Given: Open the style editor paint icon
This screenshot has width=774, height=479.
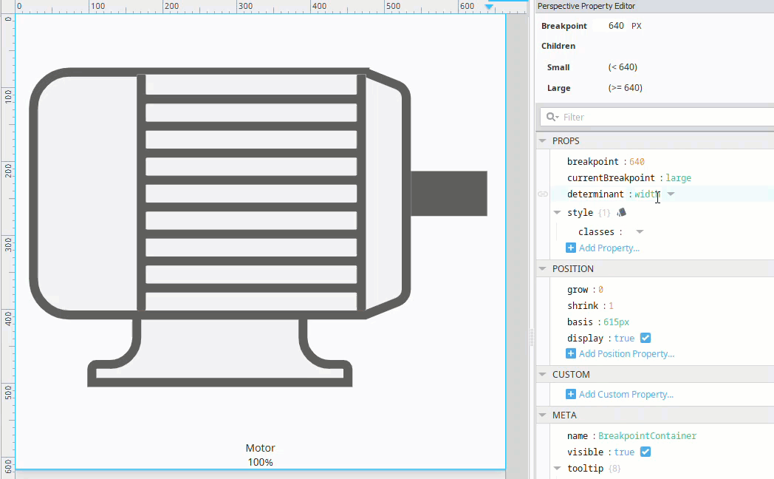Looking at the screenshot, I should (x=621, y=212).
